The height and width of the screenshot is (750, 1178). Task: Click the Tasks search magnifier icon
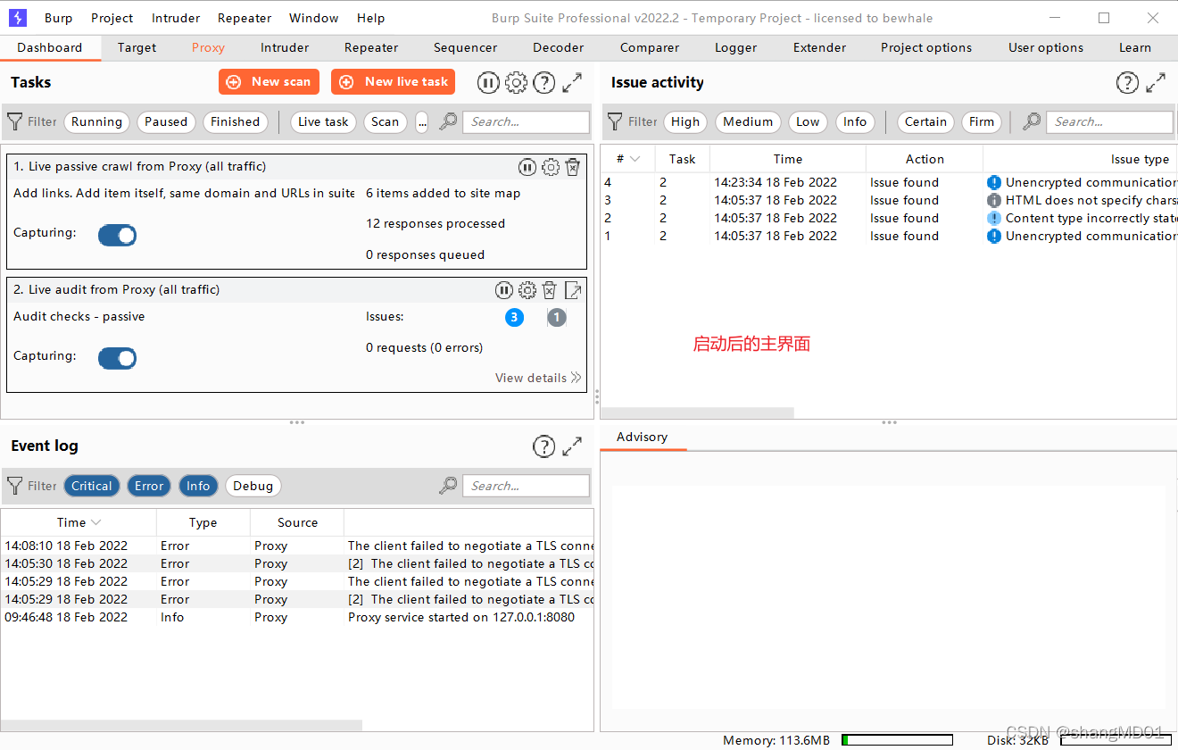(x=449, y=121)
